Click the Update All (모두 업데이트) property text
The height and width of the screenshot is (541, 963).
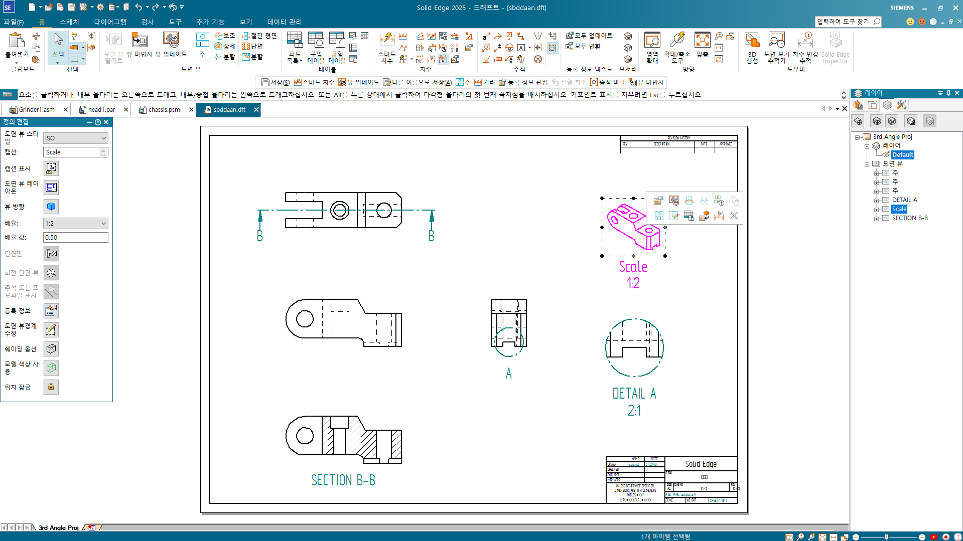pos(589,36)
